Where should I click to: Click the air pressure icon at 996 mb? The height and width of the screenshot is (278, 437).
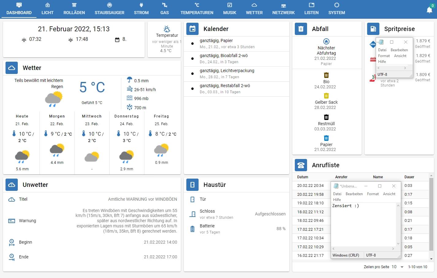pyautogui.click(x=130, y=98)
